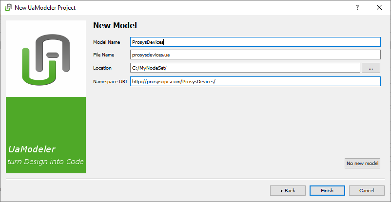Click the UaModeler text on green banner
The image size is (391, 202).
point(32,149)
